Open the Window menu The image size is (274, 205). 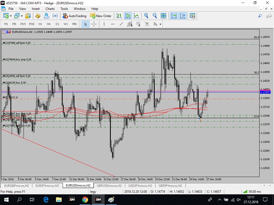tap(80, 9)
